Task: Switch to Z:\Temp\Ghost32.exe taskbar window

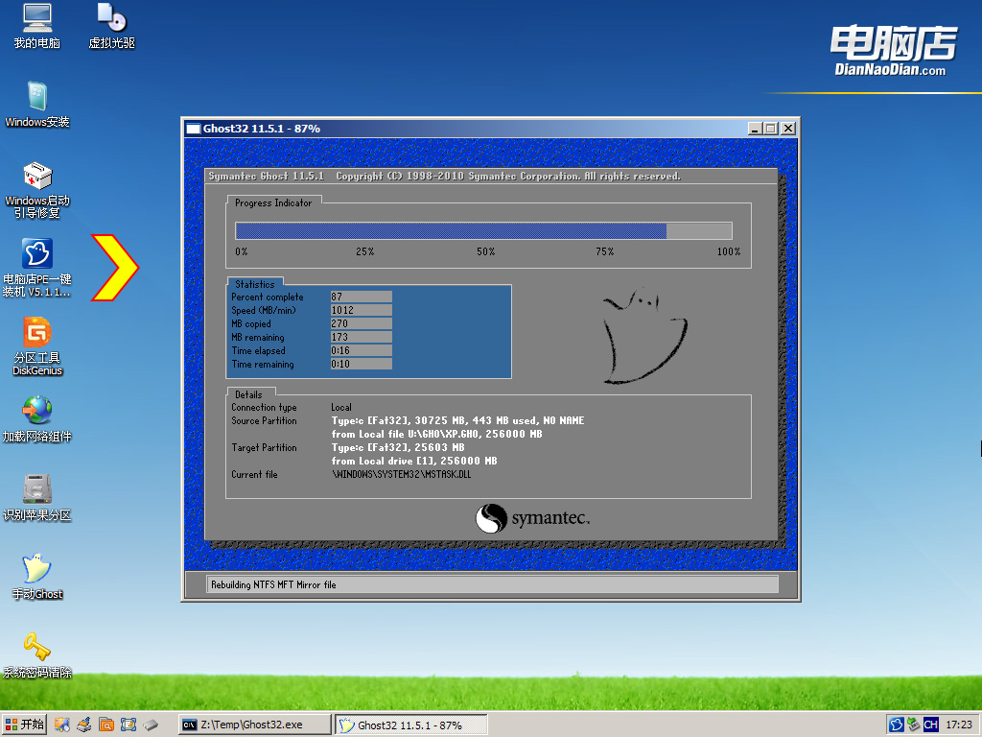Action: [x=254, y=725]
